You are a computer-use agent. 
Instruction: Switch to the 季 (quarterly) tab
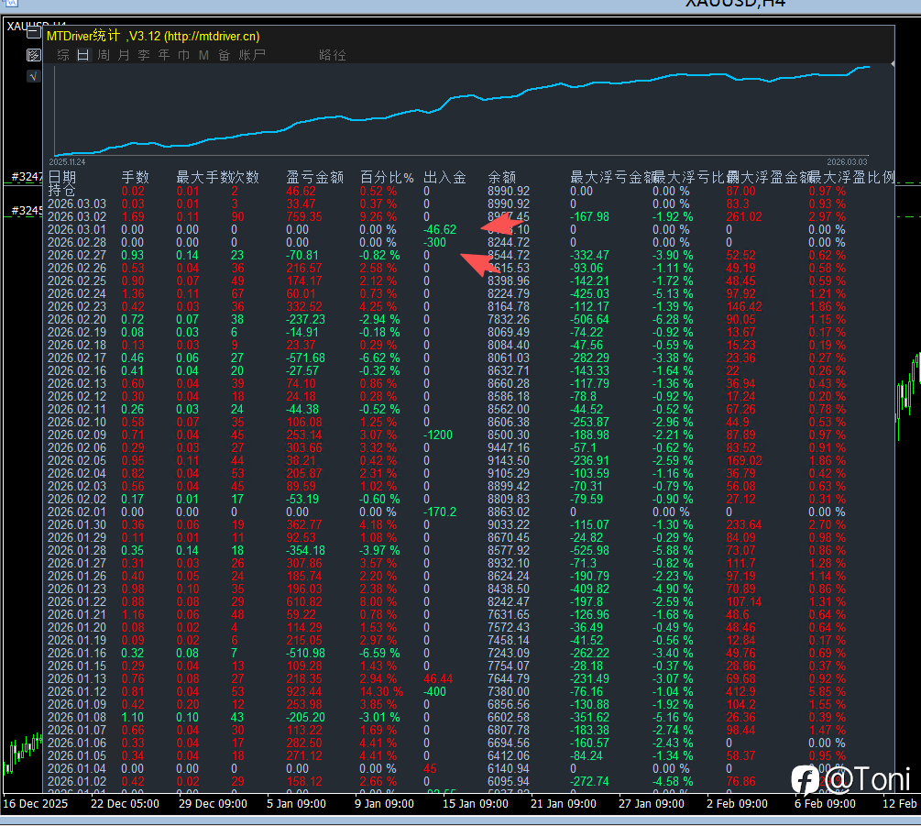tap(144, 55)
